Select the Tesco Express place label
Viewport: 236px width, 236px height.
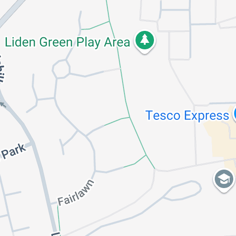coord(187,116)
